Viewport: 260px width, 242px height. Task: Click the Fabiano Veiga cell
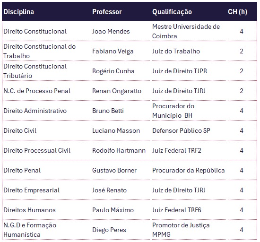point(121,51)
